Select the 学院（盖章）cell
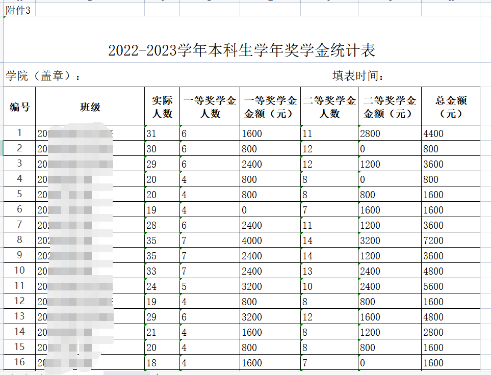 pyautogui.click(x=43, y=76)
